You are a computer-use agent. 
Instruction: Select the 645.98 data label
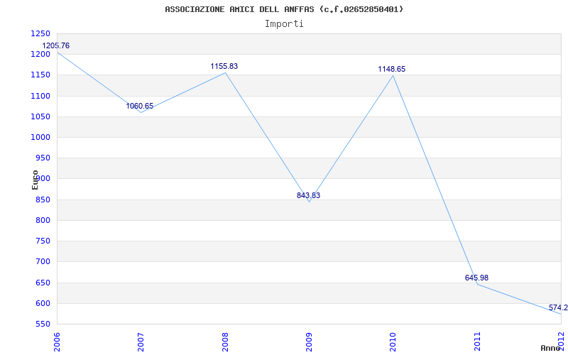pyautogui.click(x=476, y=278)
